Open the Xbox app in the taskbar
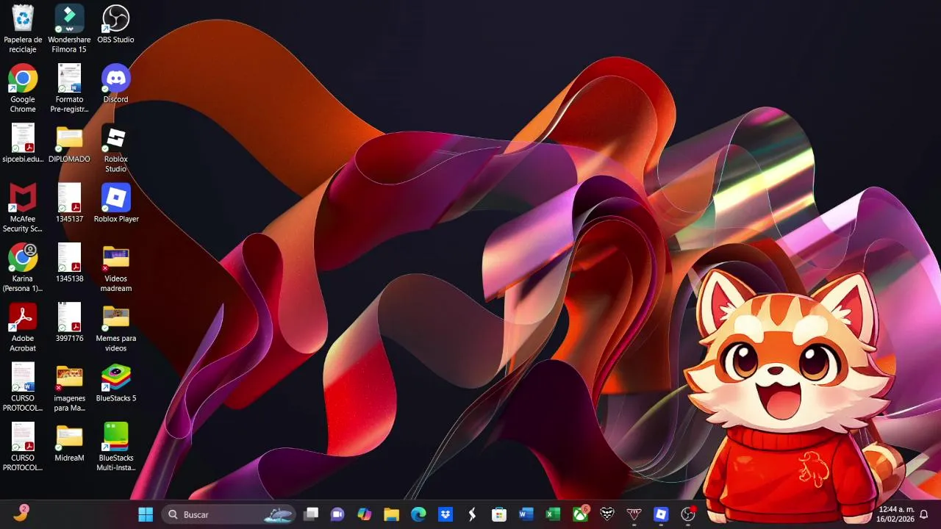Image resolution: width=941 pixels, height=529 pixels. click(580, 514)
